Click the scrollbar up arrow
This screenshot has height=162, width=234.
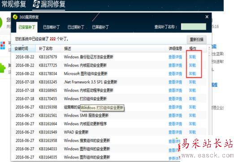(x=209, y=48)
